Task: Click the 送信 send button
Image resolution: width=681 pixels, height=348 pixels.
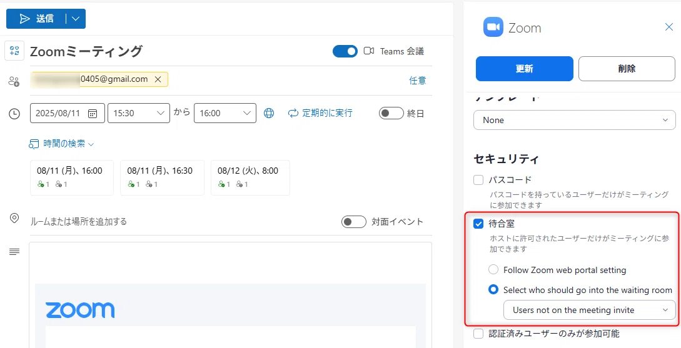Action: tap(36, 19)
